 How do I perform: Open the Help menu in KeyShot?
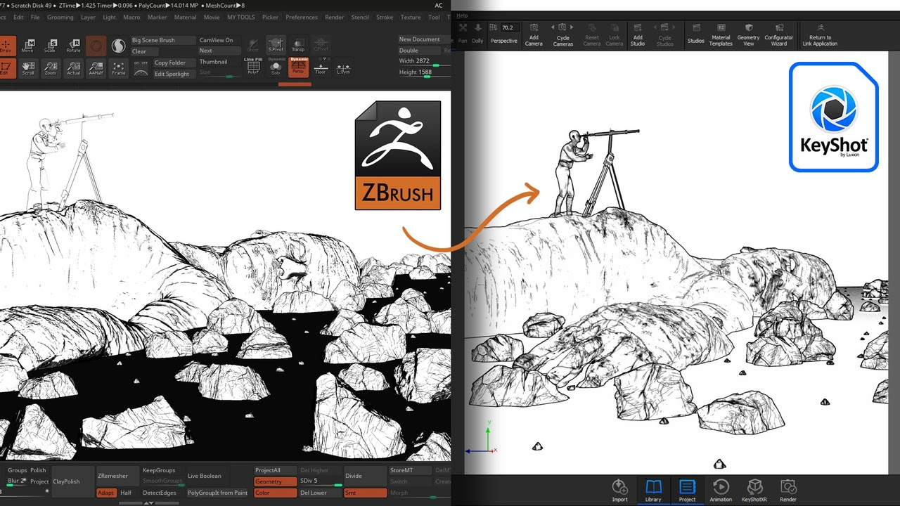point(462,15)
